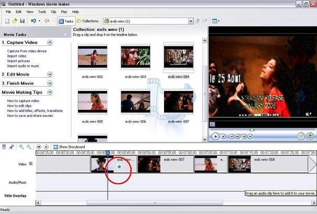Click the Import pictures link
The image size is (317, 214).
pyautogui.click(x=18, y=61)
